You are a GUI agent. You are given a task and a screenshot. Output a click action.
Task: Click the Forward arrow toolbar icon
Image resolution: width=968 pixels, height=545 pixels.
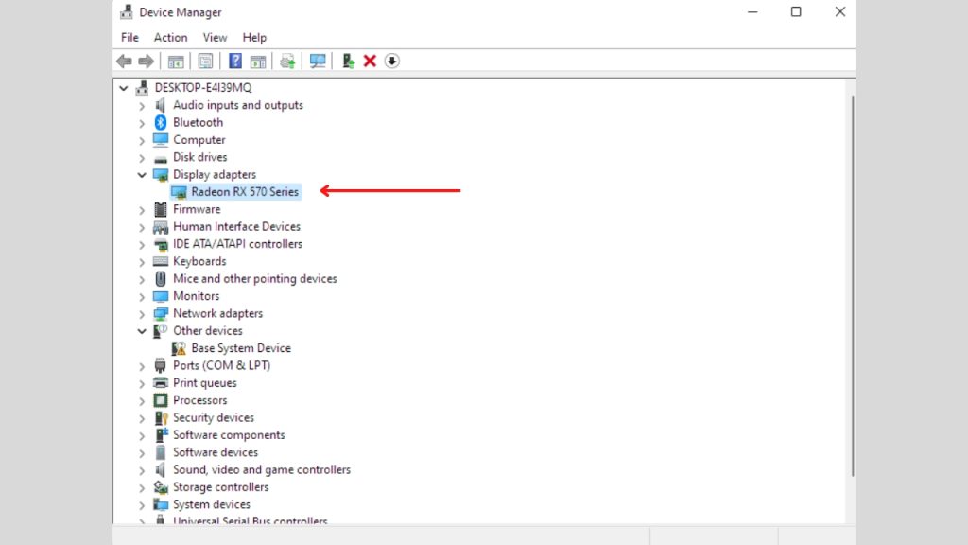[147, 62]
